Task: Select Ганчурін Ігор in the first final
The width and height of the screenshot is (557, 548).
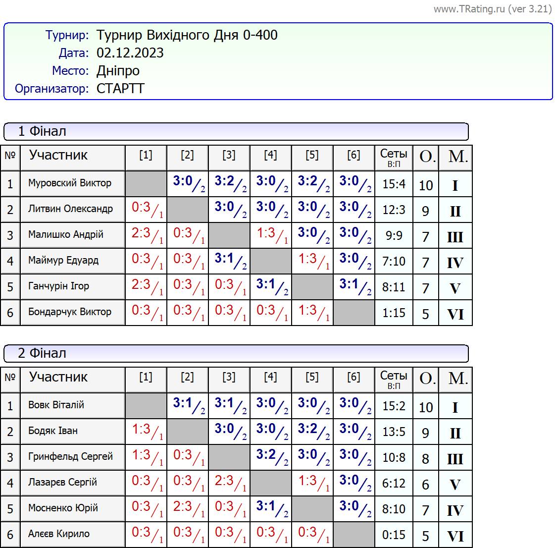Action: pyautogui.click(x=58, y=286)
